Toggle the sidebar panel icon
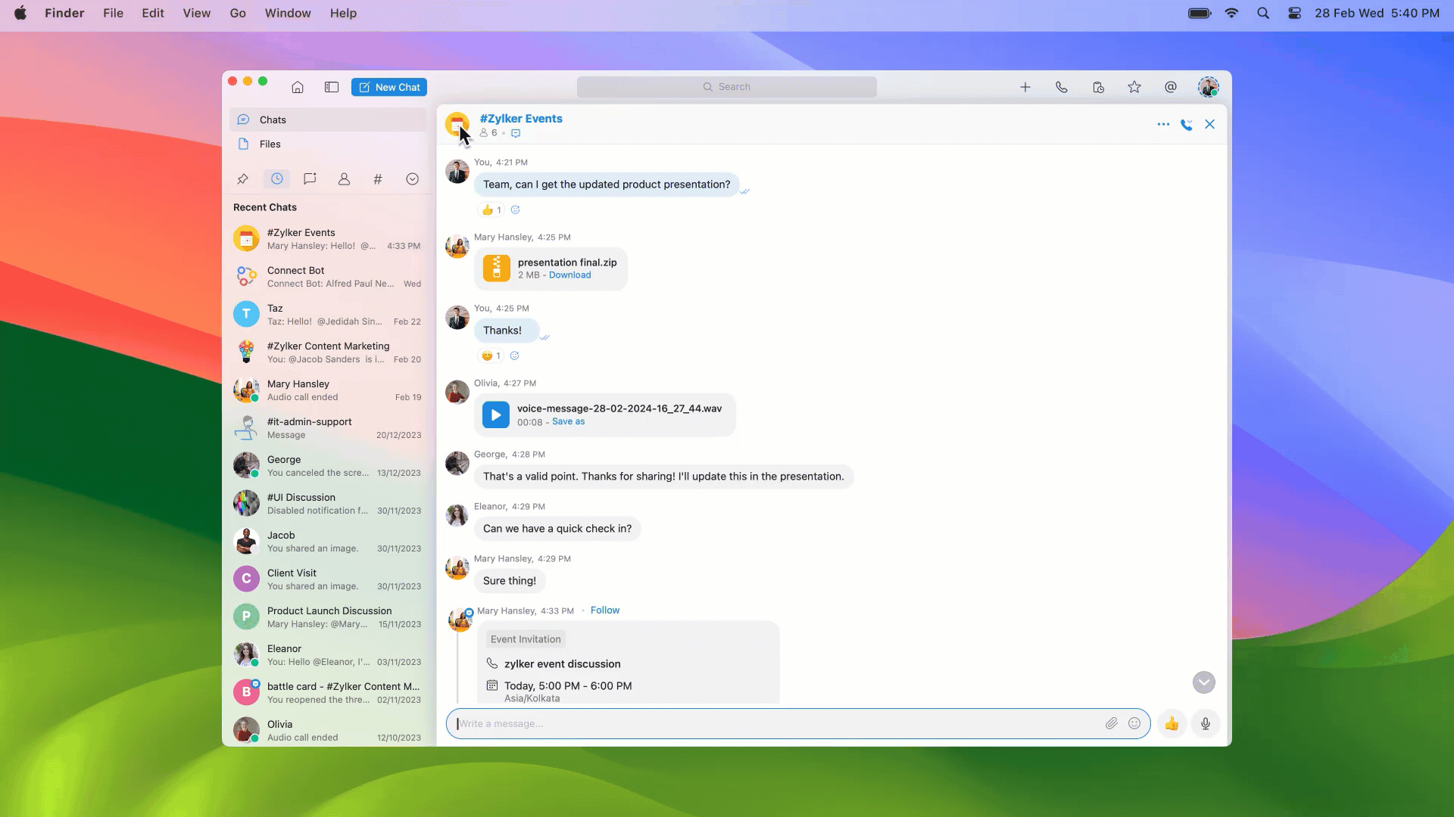 (x=332, y=87)
